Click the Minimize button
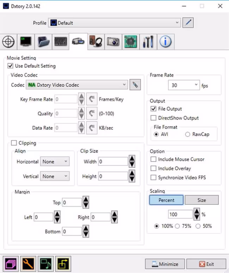This screenshot has width=229, height=273. coord(165,264)
